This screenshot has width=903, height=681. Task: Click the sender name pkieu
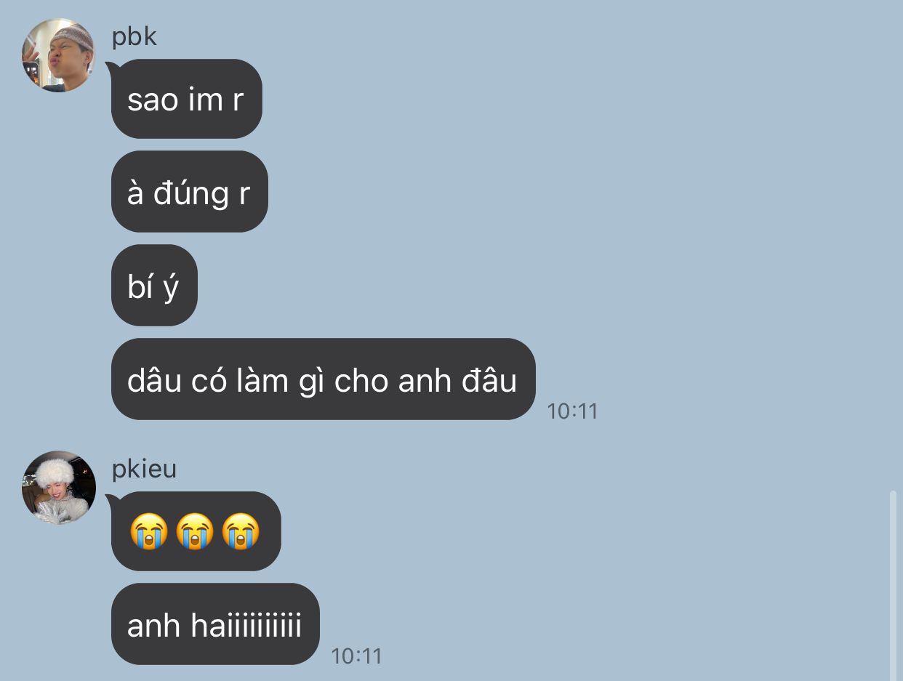coord(144,469)
